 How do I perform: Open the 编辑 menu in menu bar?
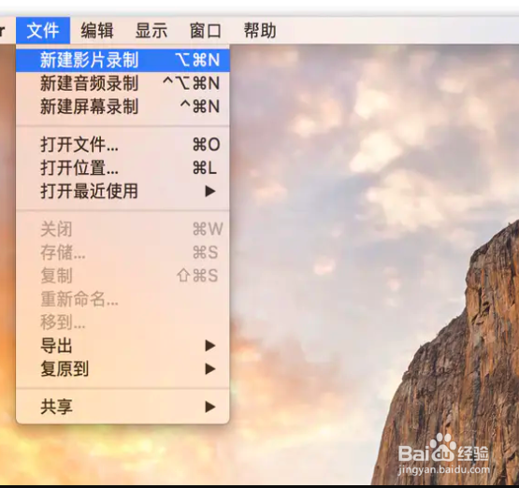97,31
